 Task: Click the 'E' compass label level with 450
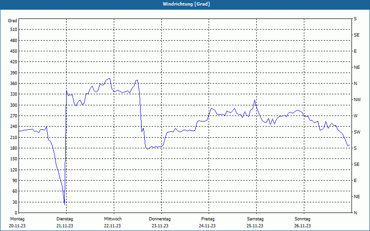point(355,51)
